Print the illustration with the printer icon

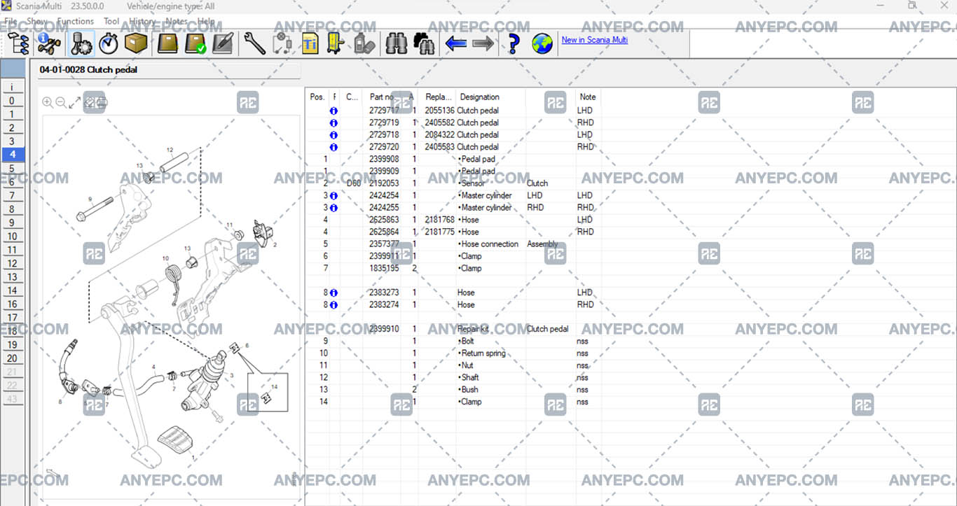[x=102, y=103]
